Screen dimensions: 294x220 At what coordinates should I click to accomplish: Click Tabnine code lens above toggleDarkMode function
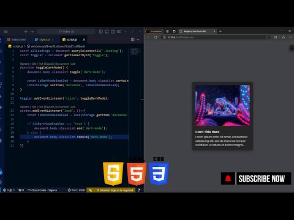tap(48, 64)
